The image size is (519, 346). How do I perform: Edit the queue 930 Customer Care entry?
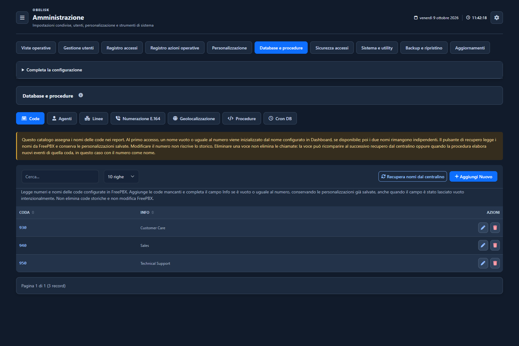483,228
